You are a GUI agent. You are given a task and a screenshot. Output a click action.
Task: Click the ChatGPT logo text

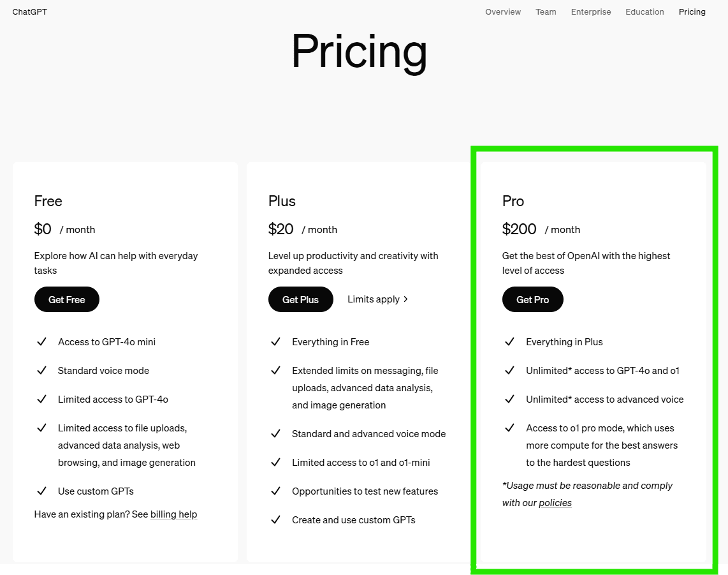tap(29, 11)
